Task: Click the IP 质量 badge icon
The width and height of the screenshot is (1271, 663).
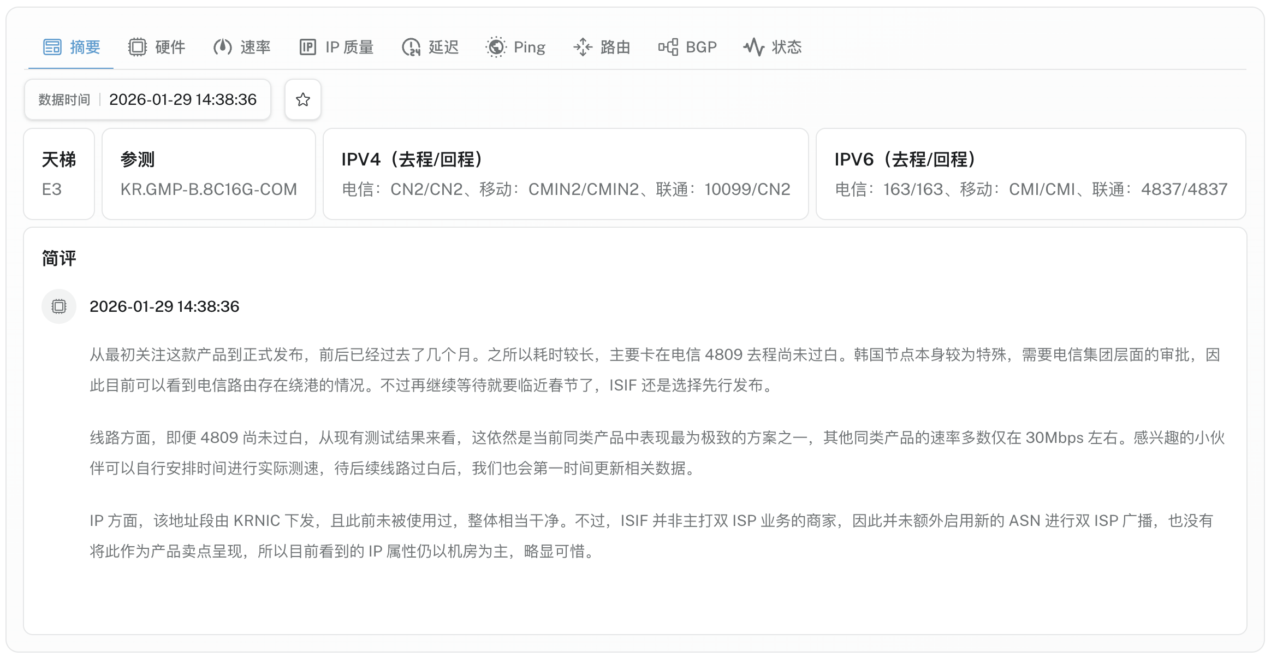Action: tap(308, 48)
